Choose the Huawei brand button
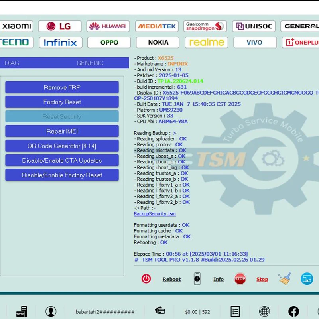The image size is (319, 319). pyautogui.click(x=108, y=26)
